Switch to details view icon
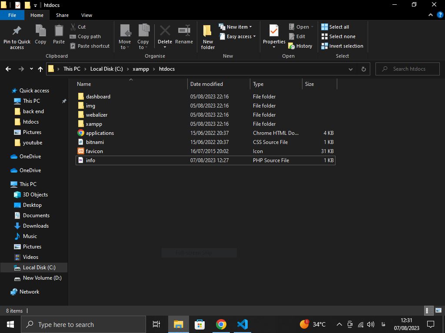This screenshot has width=445, height=333. coord(429,310)
